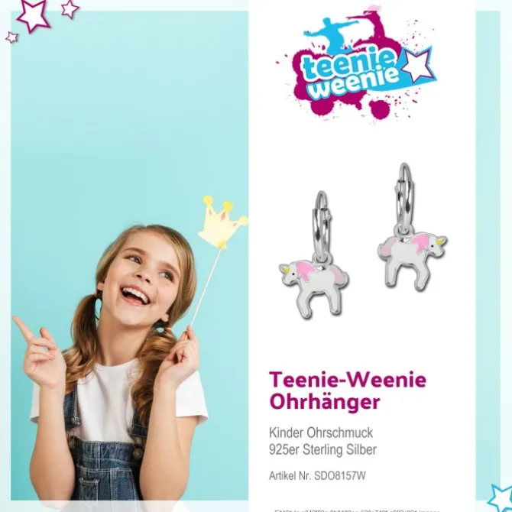The image size is (512, 512).
Task: Click the blue skater silhouette in the logo
Action: point(330,33)
